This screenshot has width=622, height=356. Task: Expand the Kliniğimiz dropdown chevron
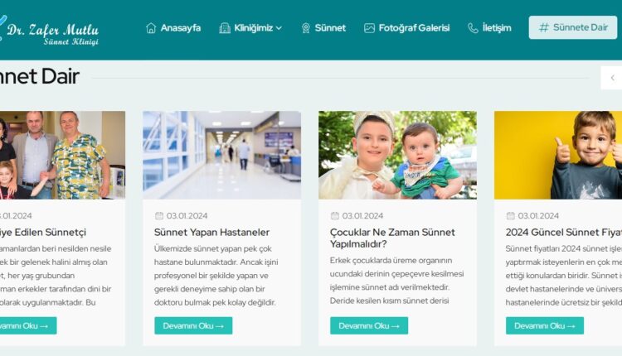click(279, 28)
